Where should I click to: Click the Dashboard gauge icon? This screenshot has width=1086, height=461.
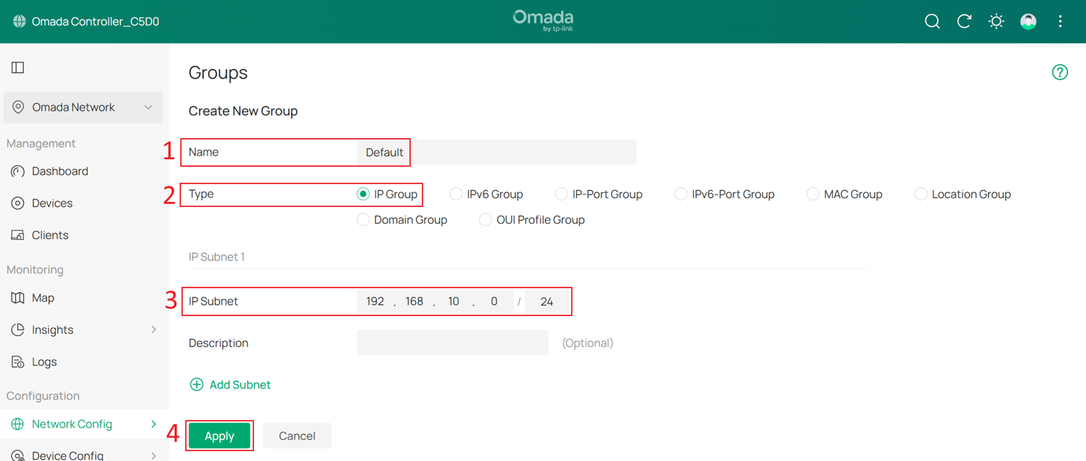(18, 171)
